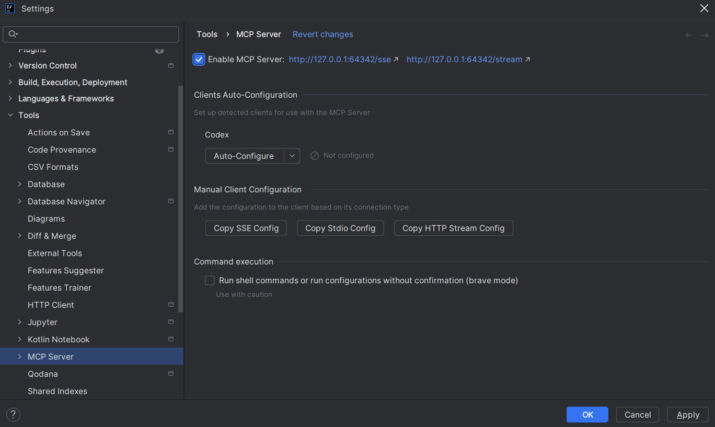Viewport: 715px width, 427px height.
Task: Click the Apply button
Action: click(x=688, y=414)
